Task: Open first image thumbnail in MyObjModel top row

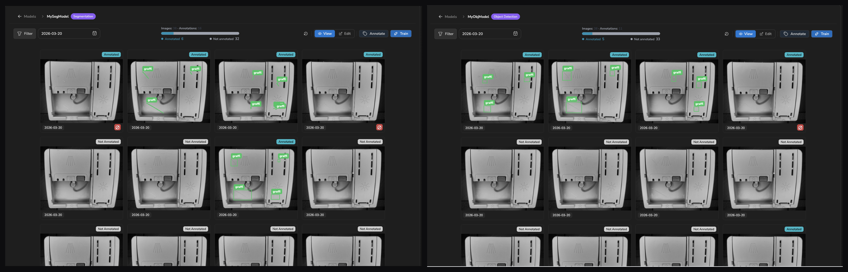Action: tap(502, 91)
